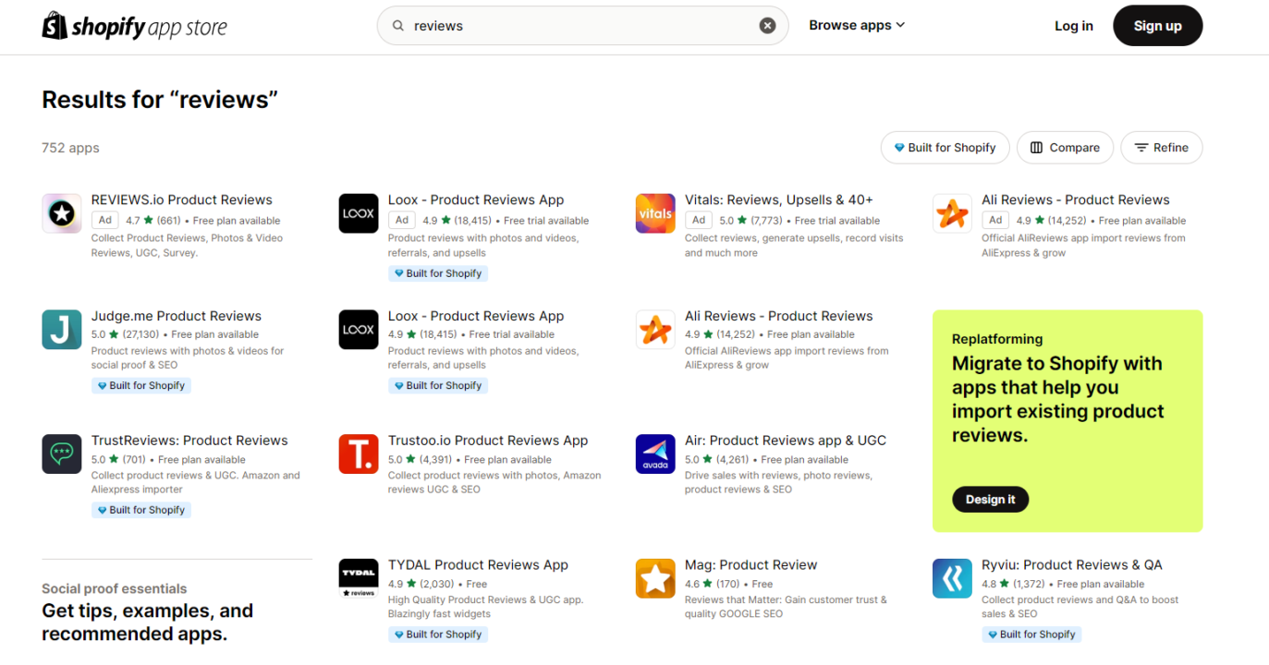Toggle the Built for Shopify filter
Image resolution: width=1269 pixels, height=665 pixels.
pyautogui.click(x=943, y=148)
